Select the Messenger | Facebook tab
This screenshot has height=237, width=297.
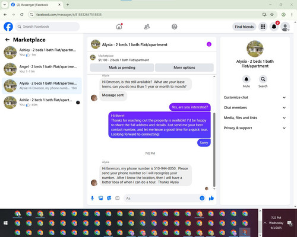(36, 5)
